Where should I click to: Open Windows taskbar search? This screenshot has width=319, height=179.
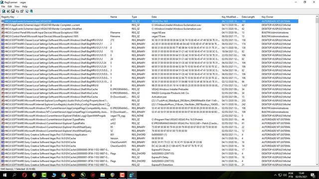point(14,175)
